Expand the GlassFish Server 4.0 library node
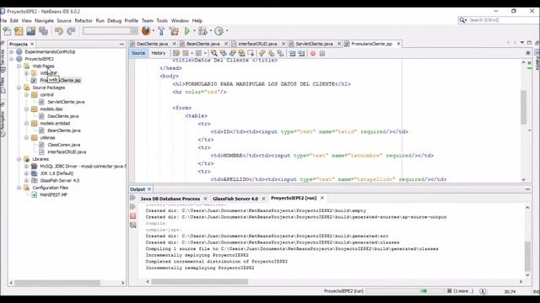The height and width of the screenshot is (303, 540). point(26,180)
